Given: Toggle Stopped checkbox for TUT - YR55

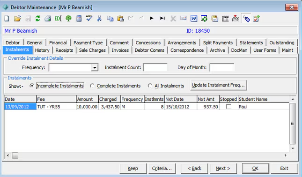Looking at the screenshot, I should click(228, 106).
